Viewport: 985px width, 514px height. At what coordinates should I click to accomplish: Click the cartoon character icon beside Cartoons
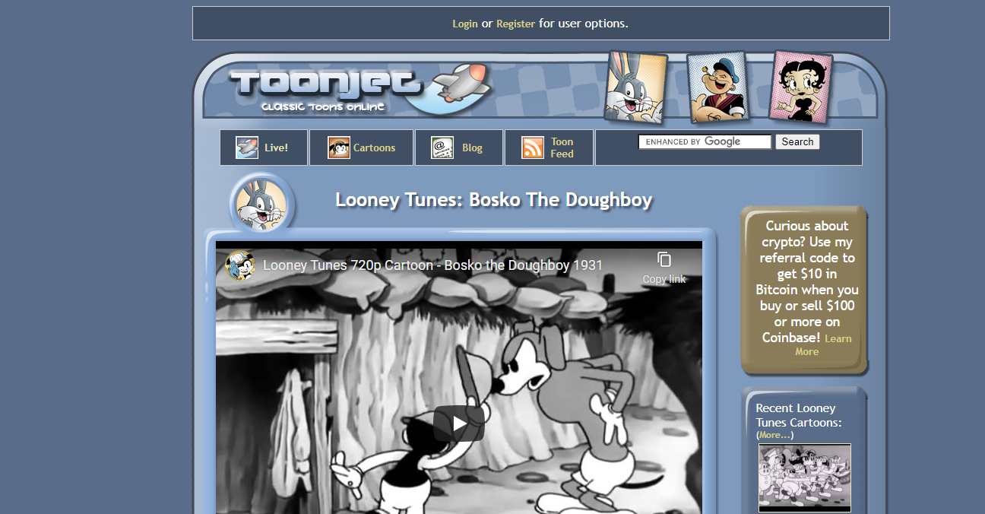coord(339,148)
